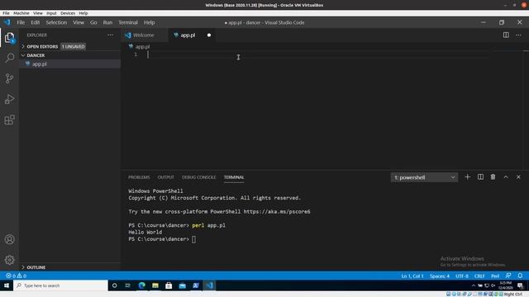Open the VS Code File menu
The height and width of the screenshot is (297, 529).
click(x=21, y=22)
